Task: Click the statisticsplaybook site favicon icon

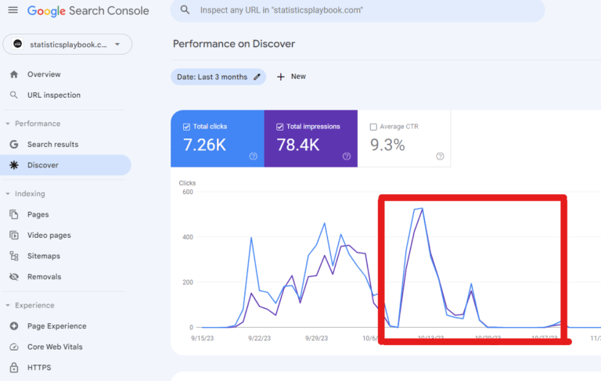Action: (x=18, y=44)
